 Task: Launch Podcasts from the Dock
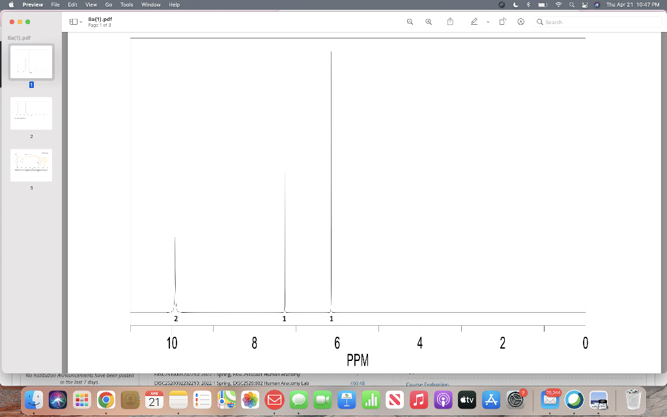tap(443, 400)
